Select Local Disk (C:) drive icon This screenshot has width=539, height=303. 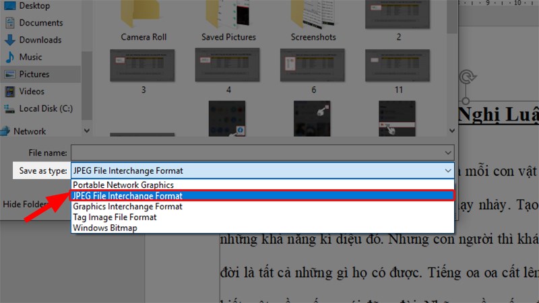pos(9,109)
